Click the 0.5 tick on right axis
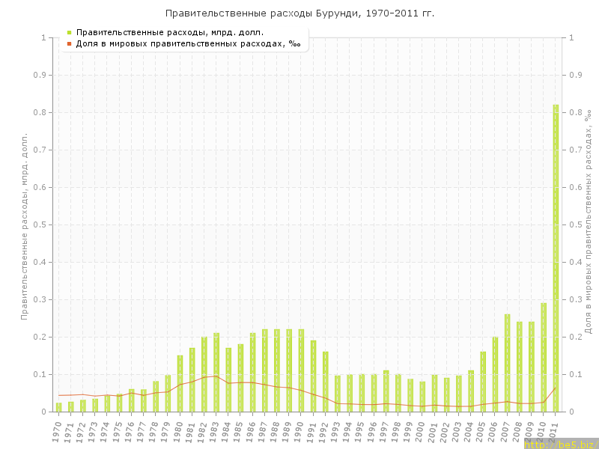599x449 pixels. point(576,224)
